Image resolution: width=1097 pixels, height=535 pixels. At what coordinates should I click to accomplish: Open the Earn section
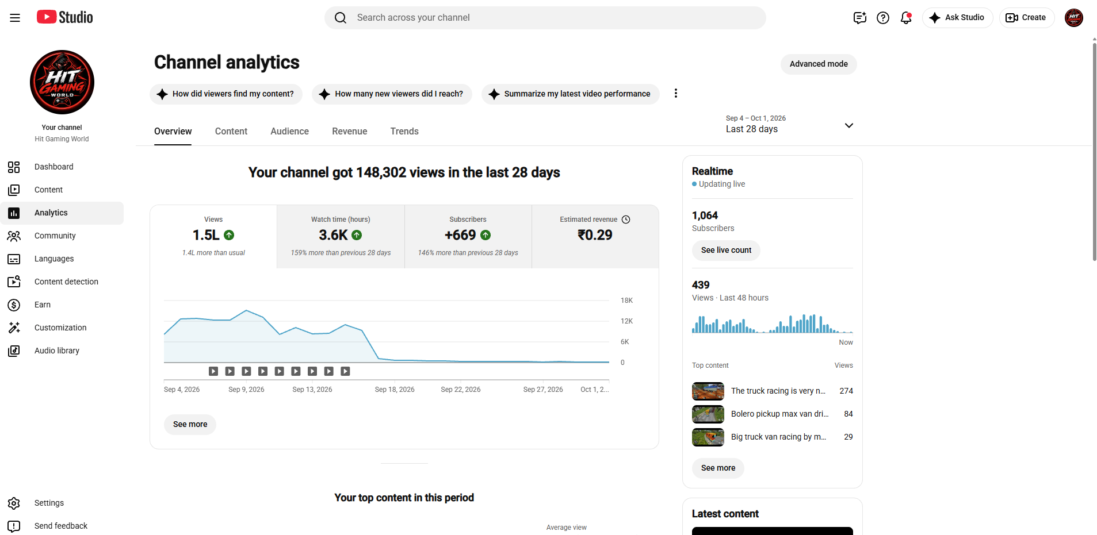pyautogui.click(x=62, y=305)
